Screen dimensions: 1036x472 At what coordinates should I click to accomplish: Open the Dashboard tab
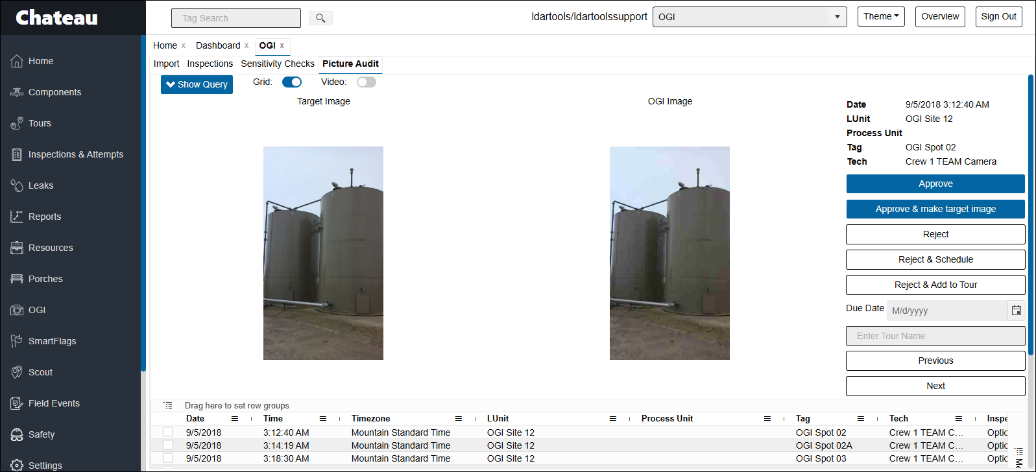coord(218,45)
